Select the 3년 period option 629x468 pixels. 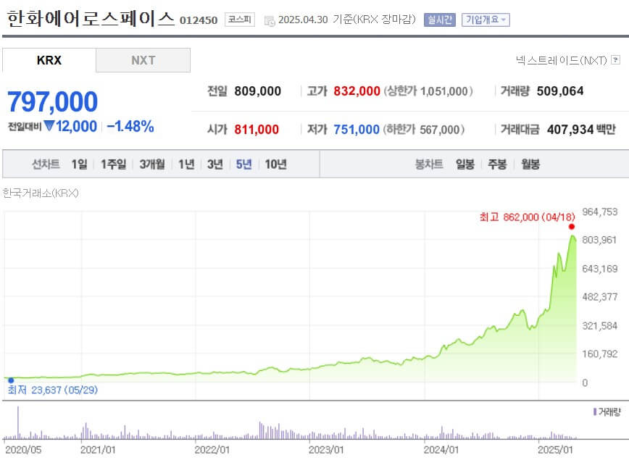click(x=215, y=164)
